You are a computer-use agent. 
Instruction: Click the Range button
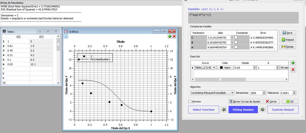(x=288, y=47)
